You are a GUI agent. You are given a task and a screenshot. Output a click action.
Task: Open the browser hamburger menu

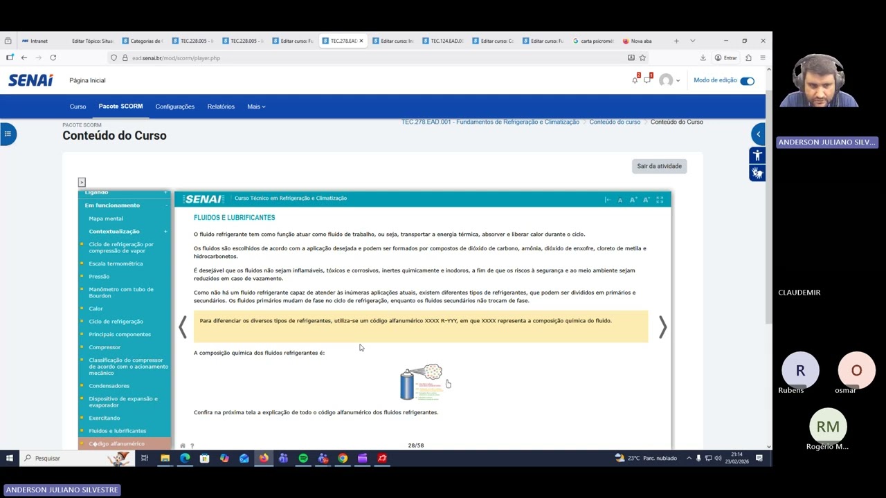(x=762, y=57)
